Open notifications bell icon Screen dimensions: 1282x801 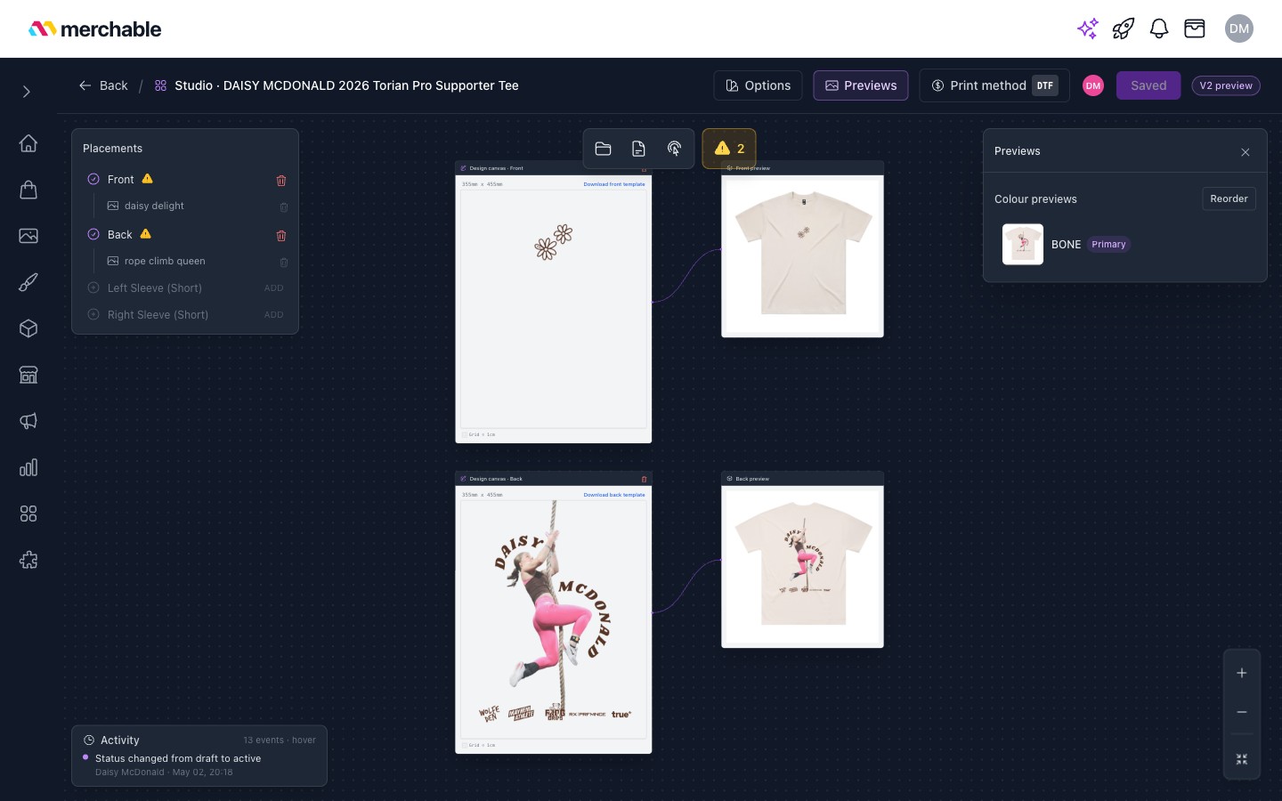[1159, 28]
